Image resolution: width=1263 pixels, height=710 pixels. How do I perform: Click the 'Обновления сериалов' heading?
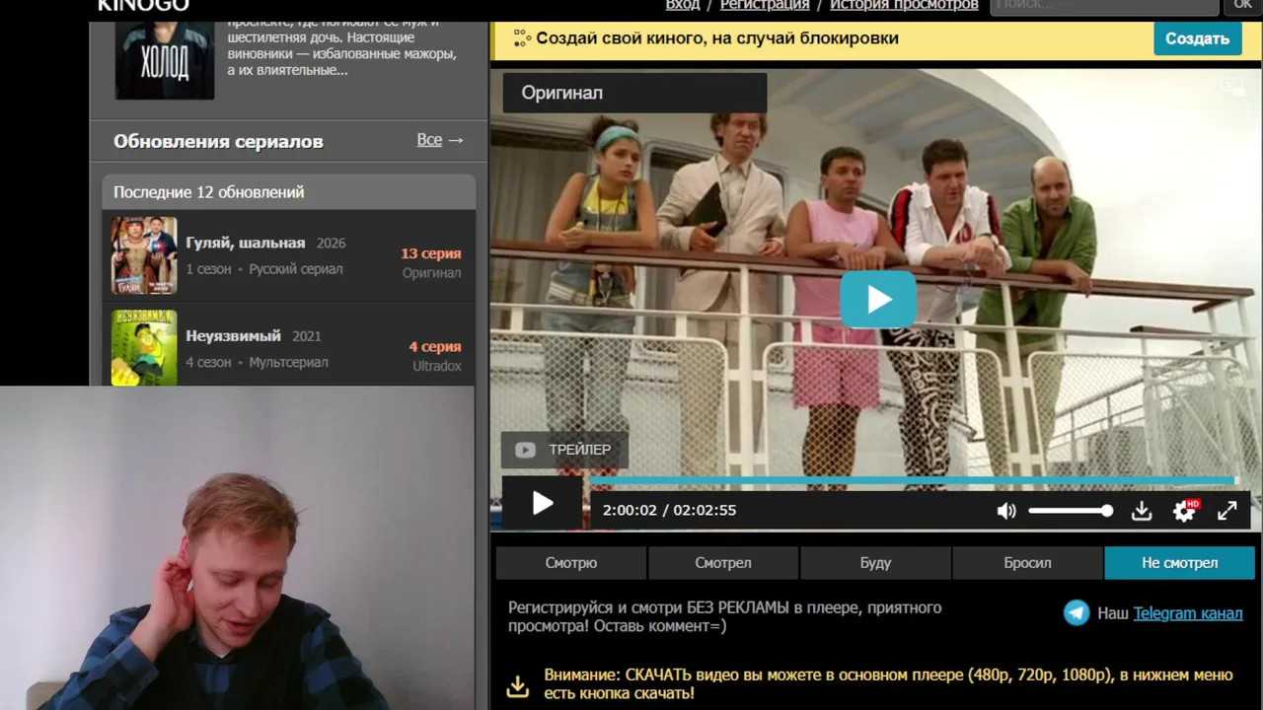218,141
